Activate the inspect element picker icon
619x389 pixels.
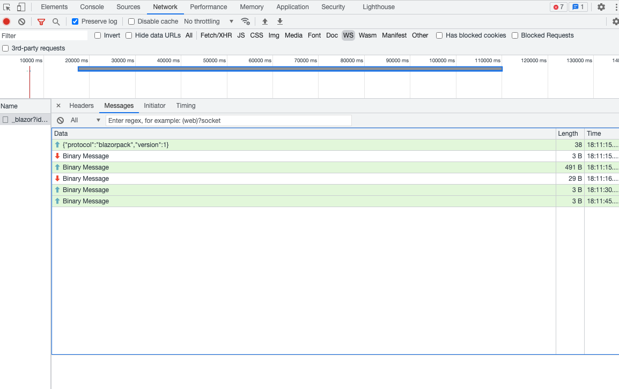(7, 7)
